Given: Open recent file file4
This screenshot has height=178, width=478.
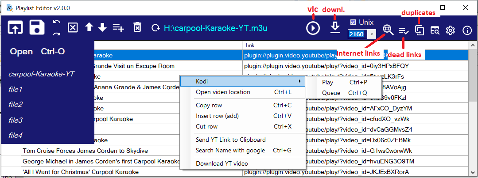Looking at the screenshot, I should click(16, 136).
